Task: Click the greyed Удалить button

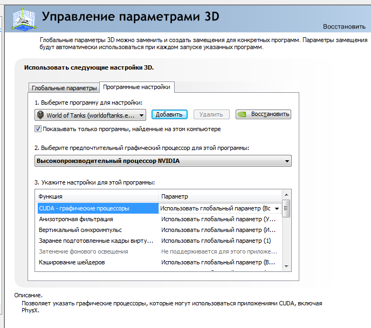Action: [211, 114]
